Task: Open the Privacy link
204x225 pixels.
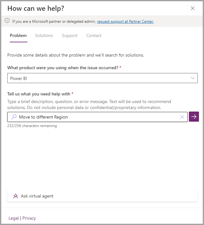Action: click(x=29, y=218)
